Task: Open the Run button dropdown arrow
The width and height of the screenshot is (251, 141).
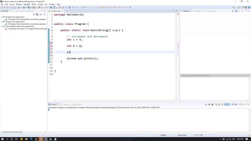Action: pyautogui.click(x=26, y=7)
